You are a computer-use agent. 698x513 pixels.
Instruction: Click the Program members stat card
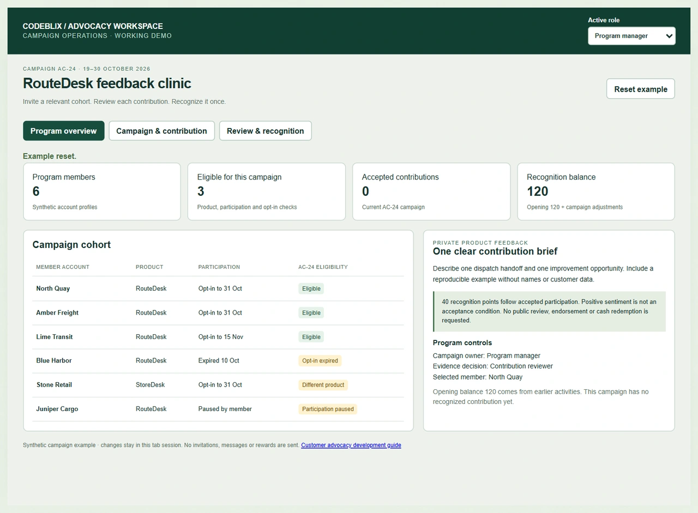coord(102,192)
